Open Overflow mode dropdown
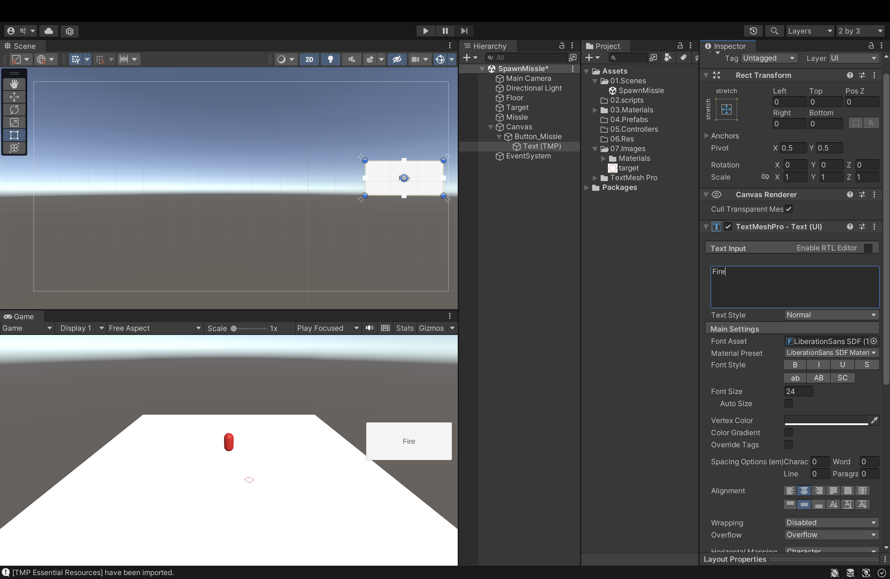Viewport: 890px width, 579px height. 831,535
